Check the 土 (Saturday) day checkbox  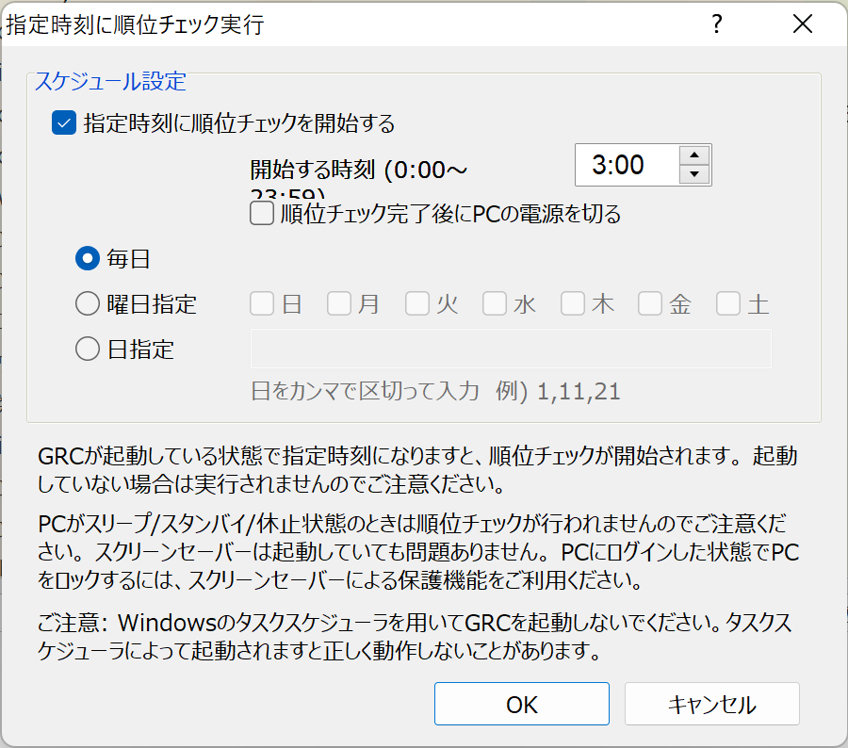coord(726,303)
